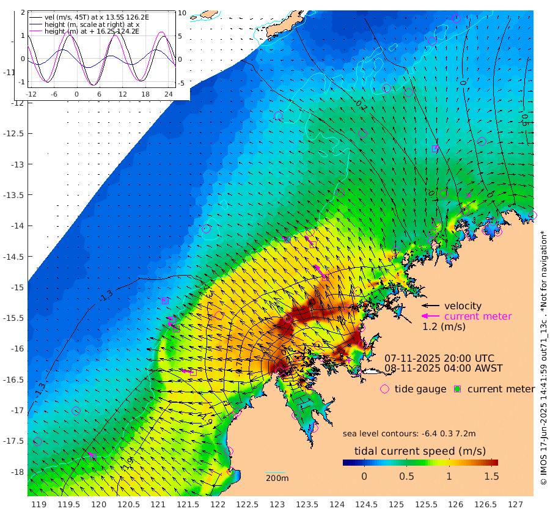Click the black 'current meter' legend label
The image size is (550, 517).
point(501,389)
